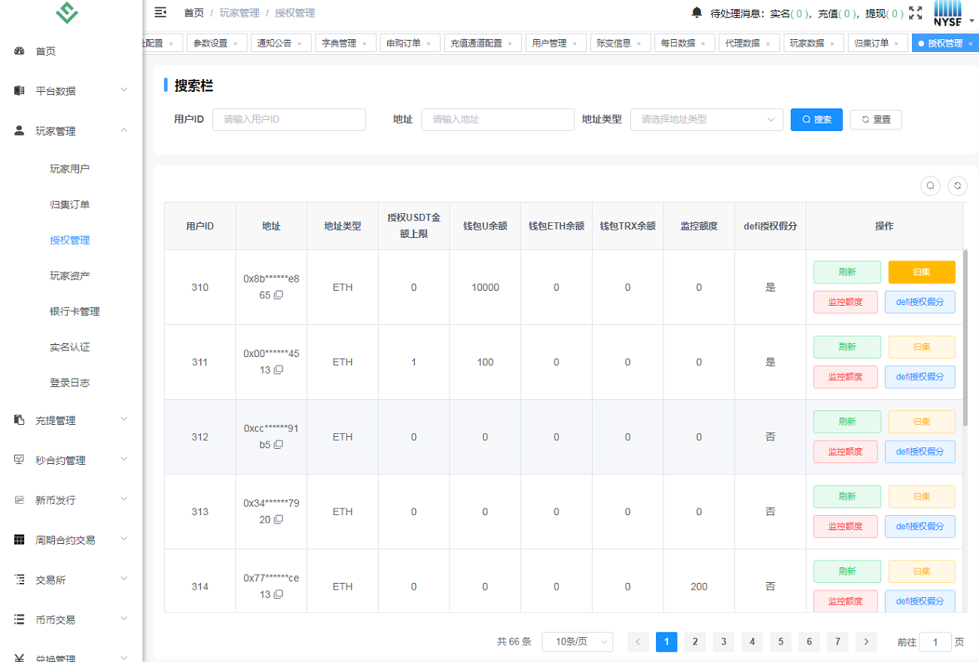The height and width of the screenshot is (662, 979).
Task: Open the 地址类型 dropdown
Action: [706, 119]
